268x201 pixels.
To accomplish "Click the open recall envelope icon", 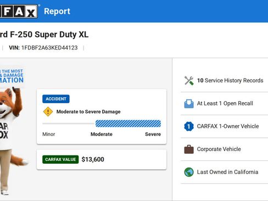I will (x=189, y=104).
